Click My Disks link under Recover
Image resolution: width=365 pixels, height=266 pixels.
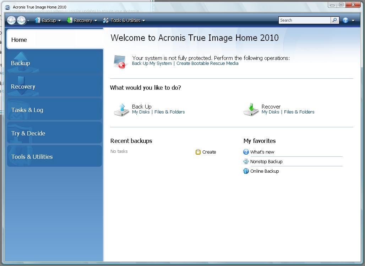270,112
